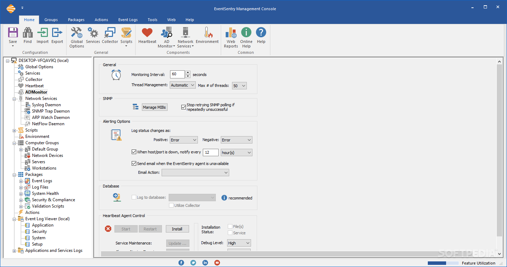Click the Install button

coord(177,229)
